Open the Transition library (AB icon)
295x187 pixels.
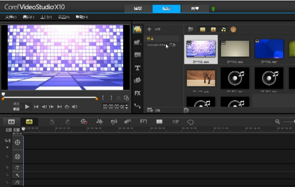[138, 55]
